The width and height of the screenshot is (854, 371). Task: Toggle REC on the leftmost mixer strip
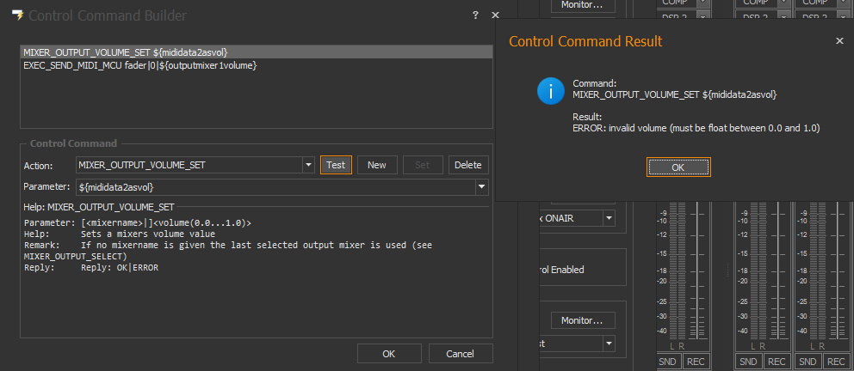[x=694, y=362]
